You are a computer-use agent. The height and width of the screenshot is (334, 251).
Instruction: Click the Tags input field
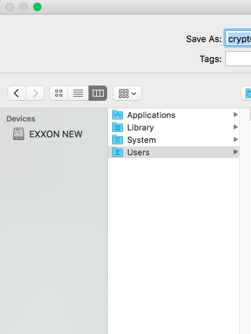click(x=239, y=59)
